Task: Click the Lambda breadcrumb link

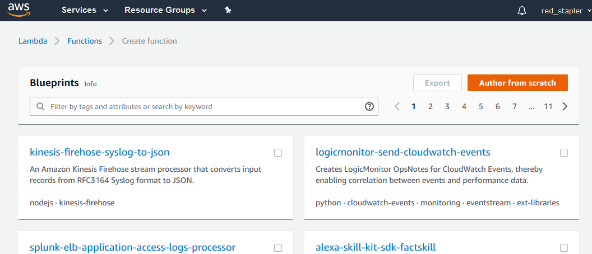Action: (33, 41)
